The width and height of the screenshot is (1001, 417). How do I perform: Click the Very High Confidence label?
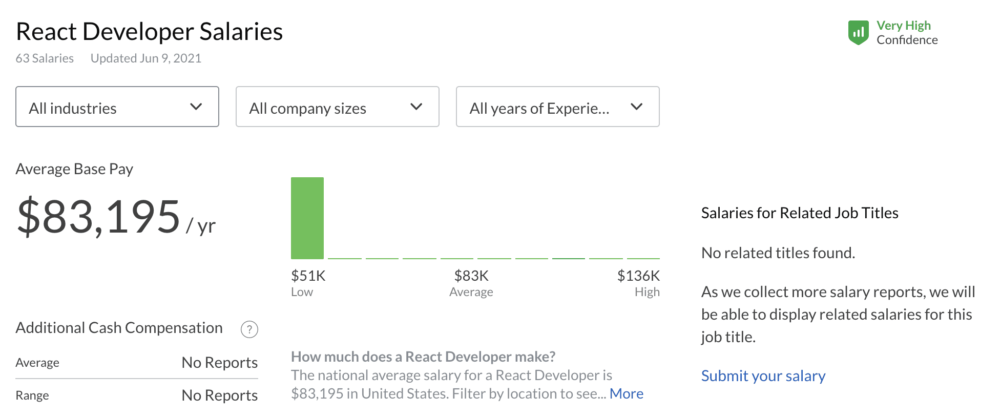coord(907,33)
